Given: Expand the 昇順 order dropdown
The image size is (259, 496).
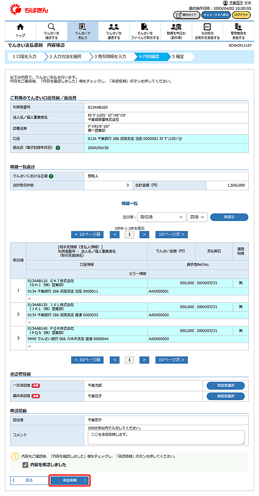Looking at the screenshot, I should (197, 217).
